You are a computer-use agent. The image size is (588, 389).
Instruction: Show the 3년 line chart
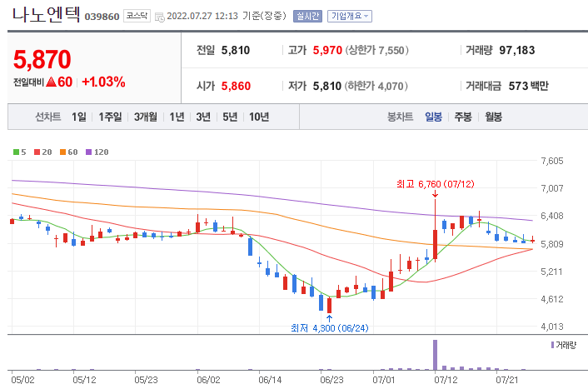(x=203, y=117)
